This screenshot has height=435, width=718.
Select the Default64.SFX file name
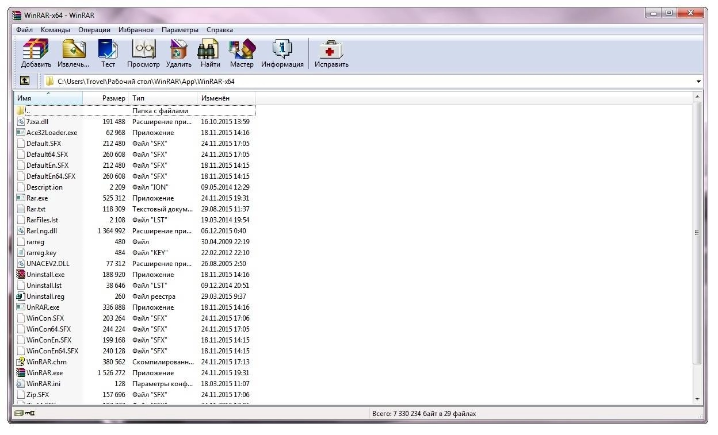(47, 155)
